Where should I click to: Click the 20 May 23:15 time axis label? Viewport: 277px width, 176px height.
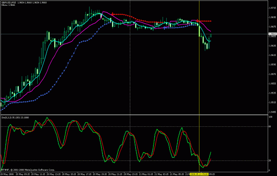pyautogui.click(x=131, y=174)
